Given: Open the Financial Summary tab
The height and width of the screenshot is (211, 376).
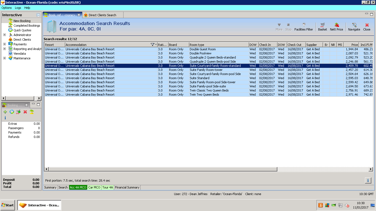Looking at the screenshot, I should (x=127, y=187).
